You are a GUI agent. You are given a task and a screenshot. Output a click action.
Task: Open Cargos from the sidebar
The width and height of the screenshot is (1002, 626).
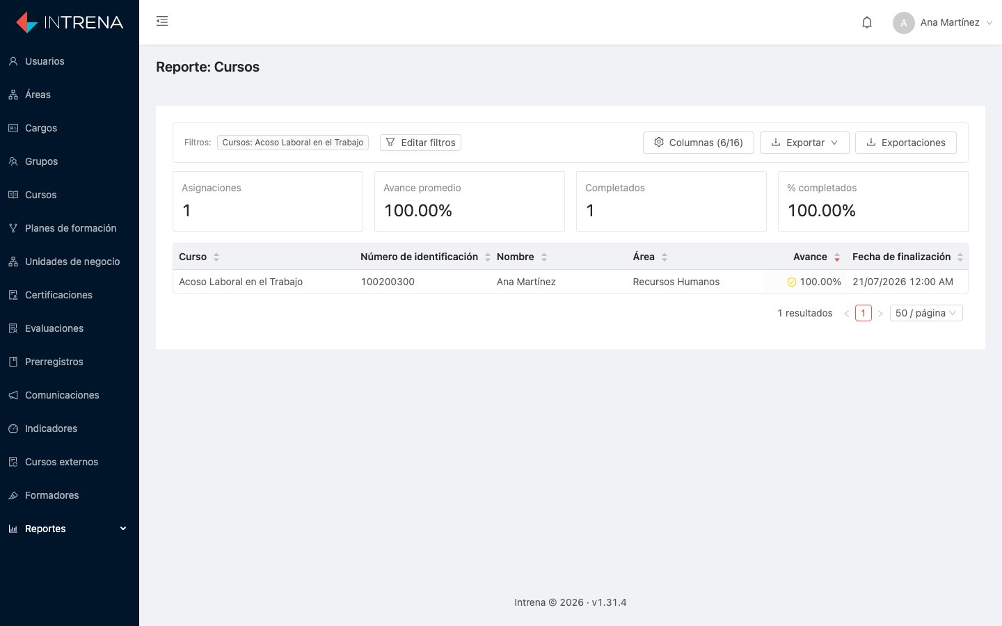[70, 128]
